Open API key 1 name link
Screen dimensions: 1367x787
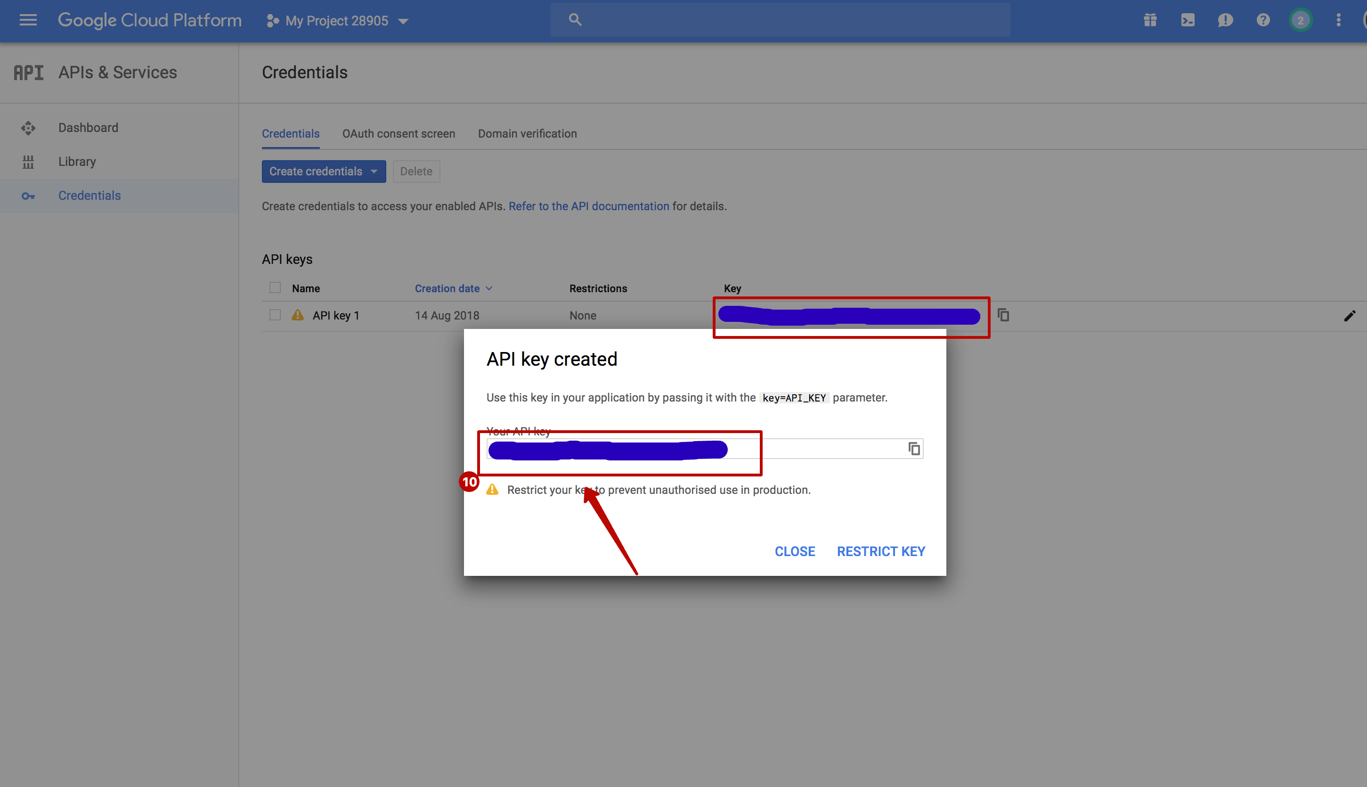(335, 316)
